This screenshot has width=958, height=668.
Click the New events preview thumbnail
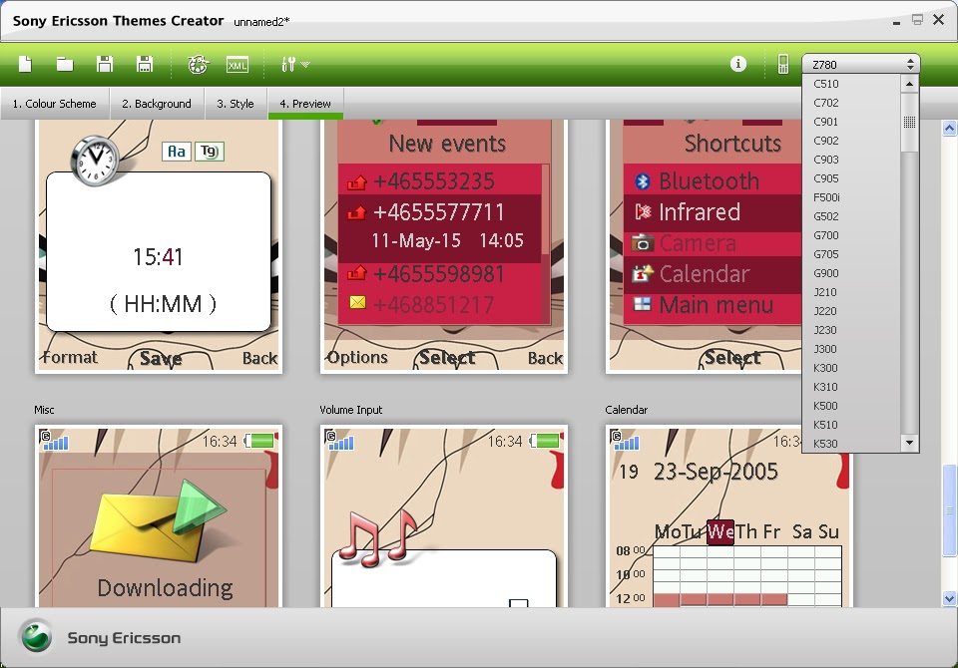coord(443,246)
